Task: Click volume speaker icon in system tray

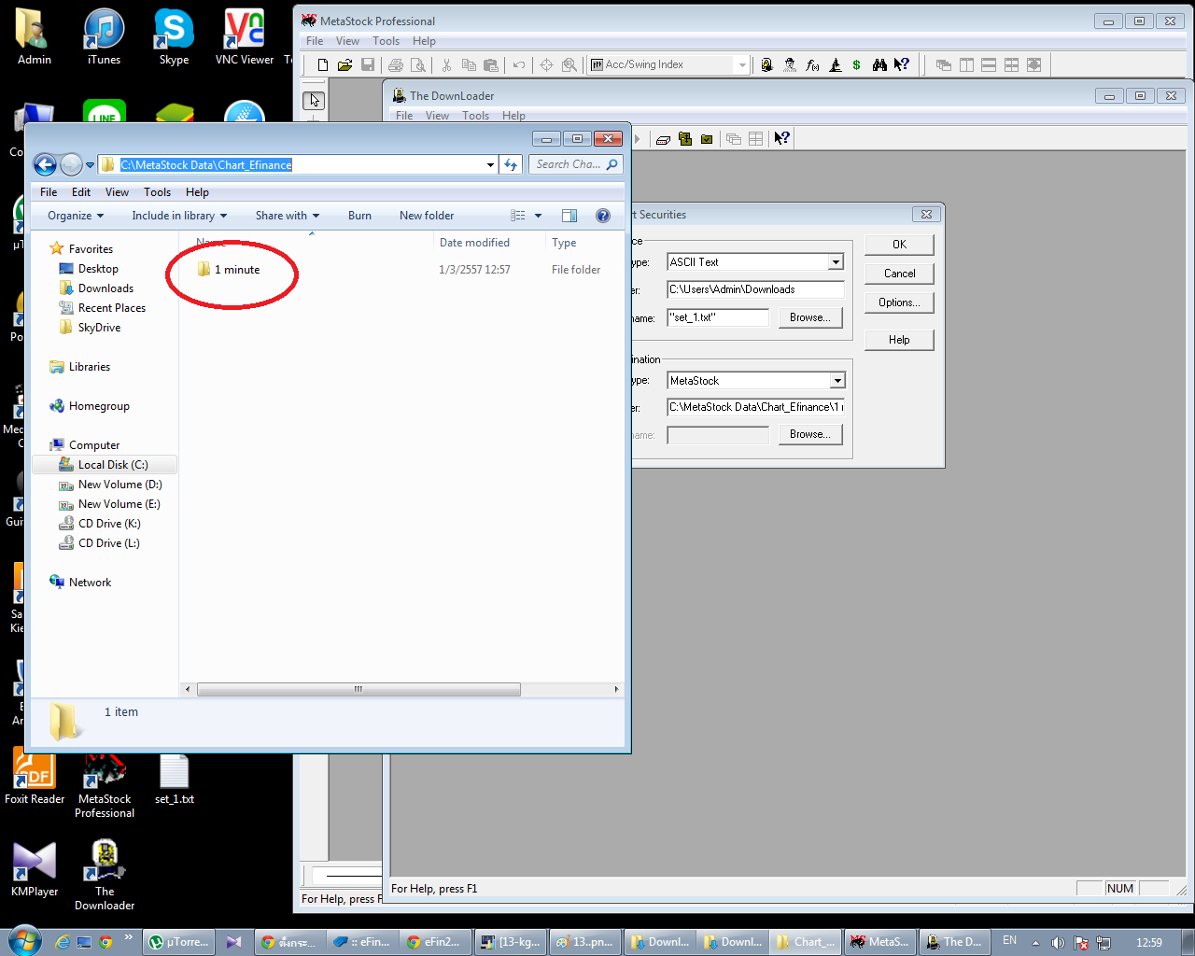Action: 1058,942
